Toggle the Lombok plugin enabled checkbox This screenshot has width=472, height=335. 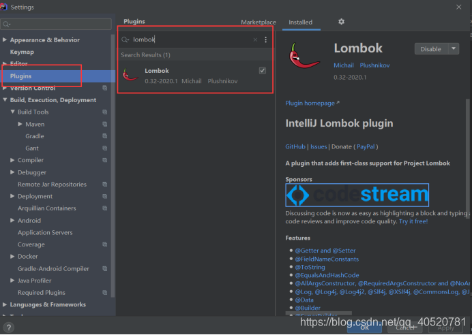pos(263,71)
